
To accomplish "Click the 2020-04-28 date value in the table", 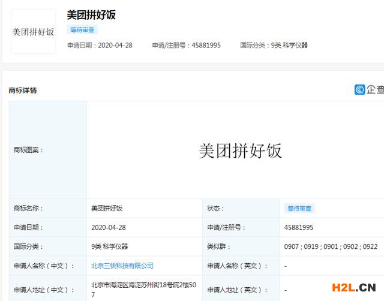I will click(109, 227).
